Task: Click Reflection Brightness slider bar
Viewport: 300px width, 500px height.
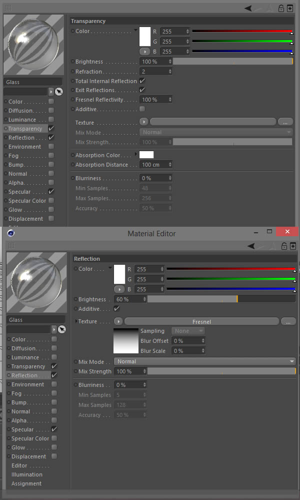Action: tap(221, 299)
